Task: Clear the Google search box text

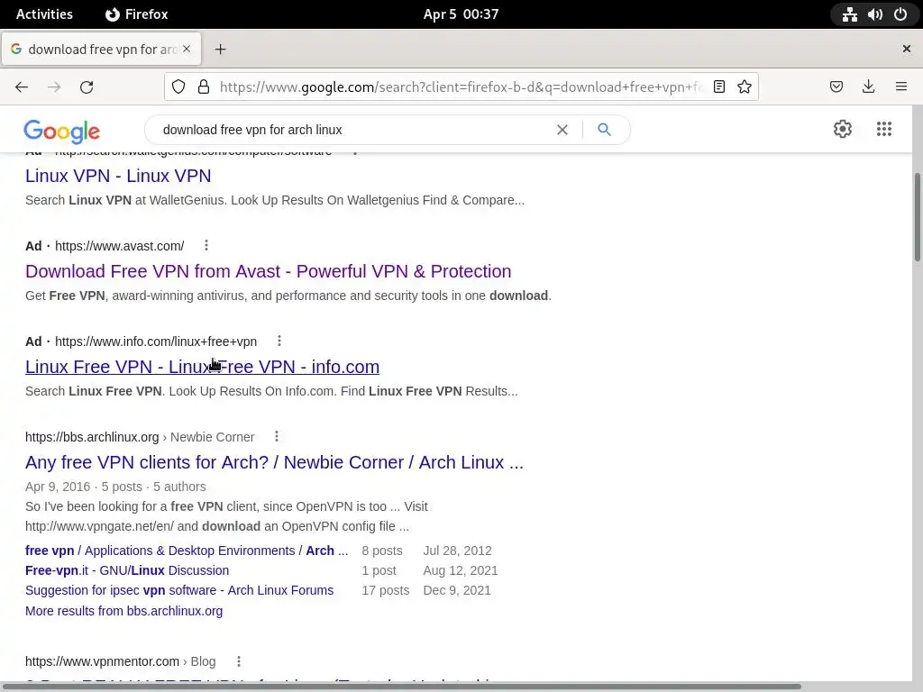Action: pos(562,130)
